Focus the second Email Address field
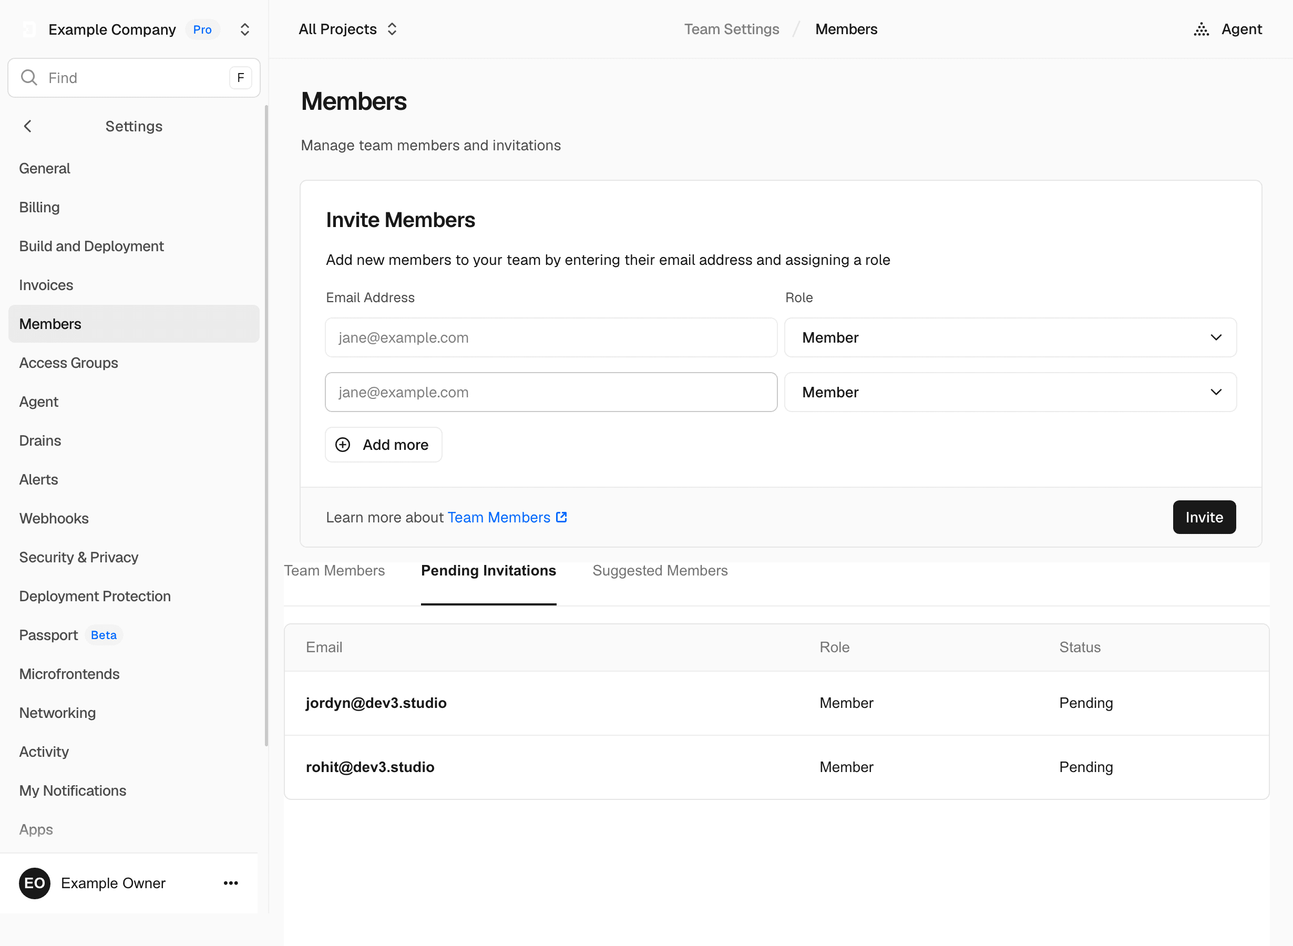Viewport: 1293px width, 946px height. (551, 392)
